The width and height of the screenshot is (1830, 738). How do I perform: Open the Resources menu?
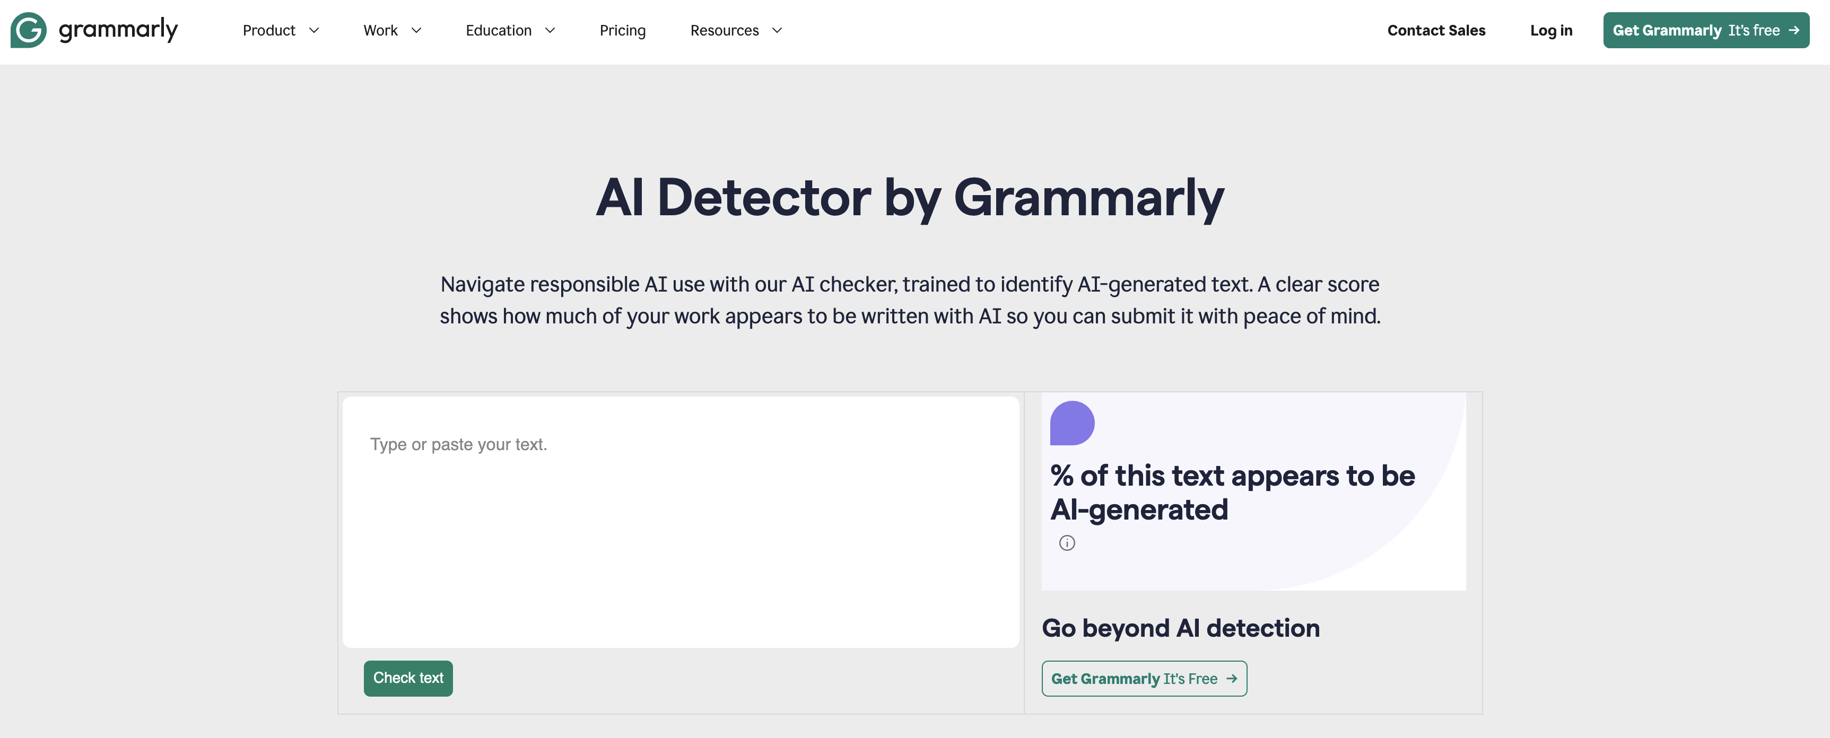click(x=724, y=31)
